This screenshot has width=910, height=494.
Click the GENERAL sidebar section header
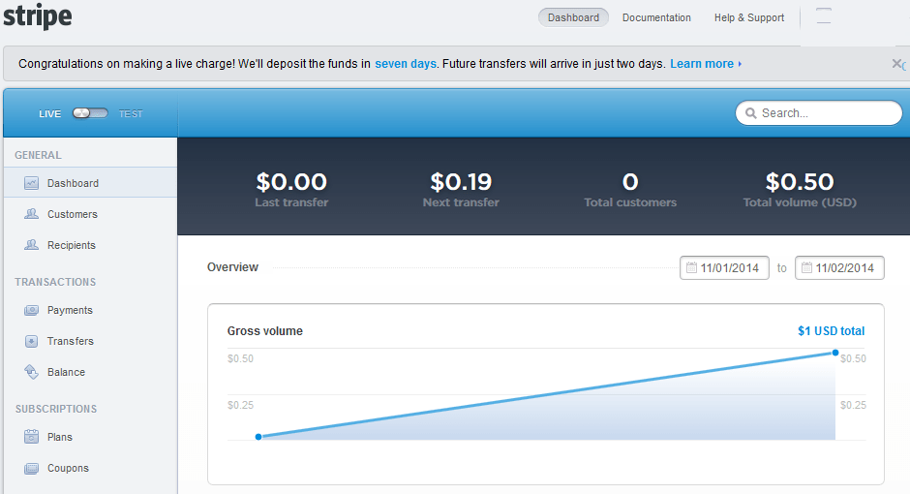click(38, 155)
